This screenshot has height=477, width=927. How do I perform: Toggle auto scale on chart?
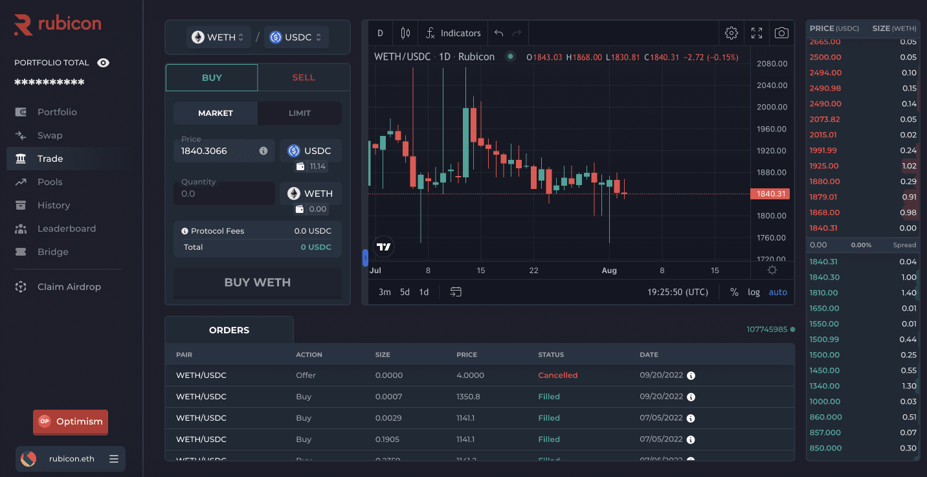778,292
